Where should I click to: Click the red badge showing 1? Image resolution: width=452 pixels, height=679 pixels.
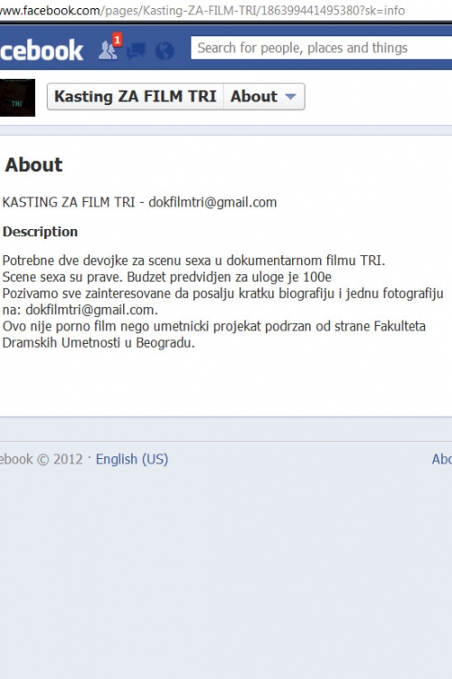118,40
